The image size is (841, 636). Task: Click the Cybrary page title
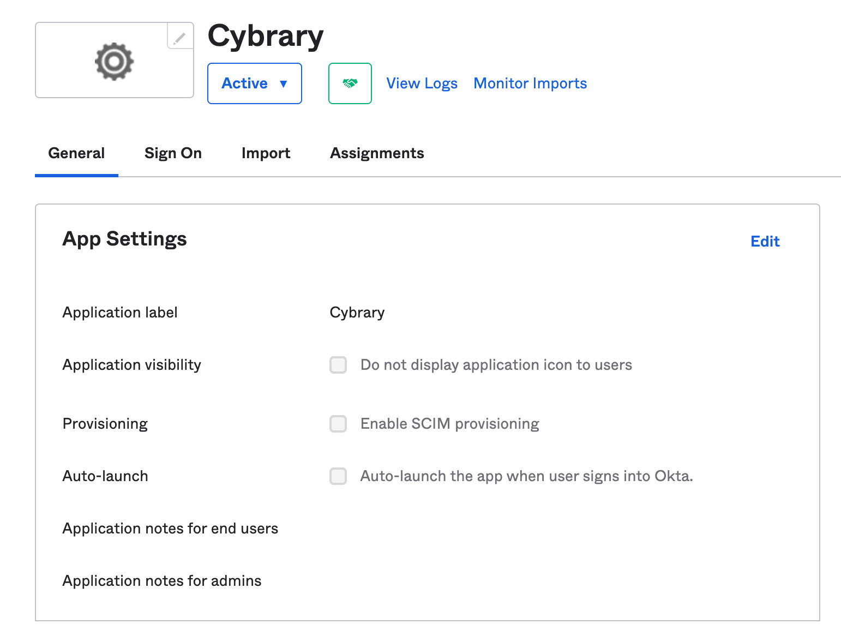[x=266, y=37]
